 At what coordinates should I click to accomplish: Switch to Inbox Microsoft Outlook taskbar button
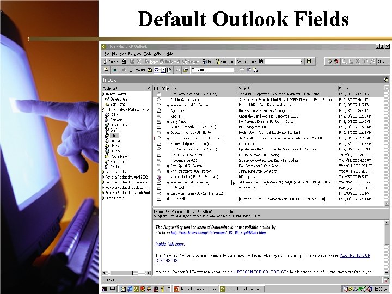click(241, 289)
